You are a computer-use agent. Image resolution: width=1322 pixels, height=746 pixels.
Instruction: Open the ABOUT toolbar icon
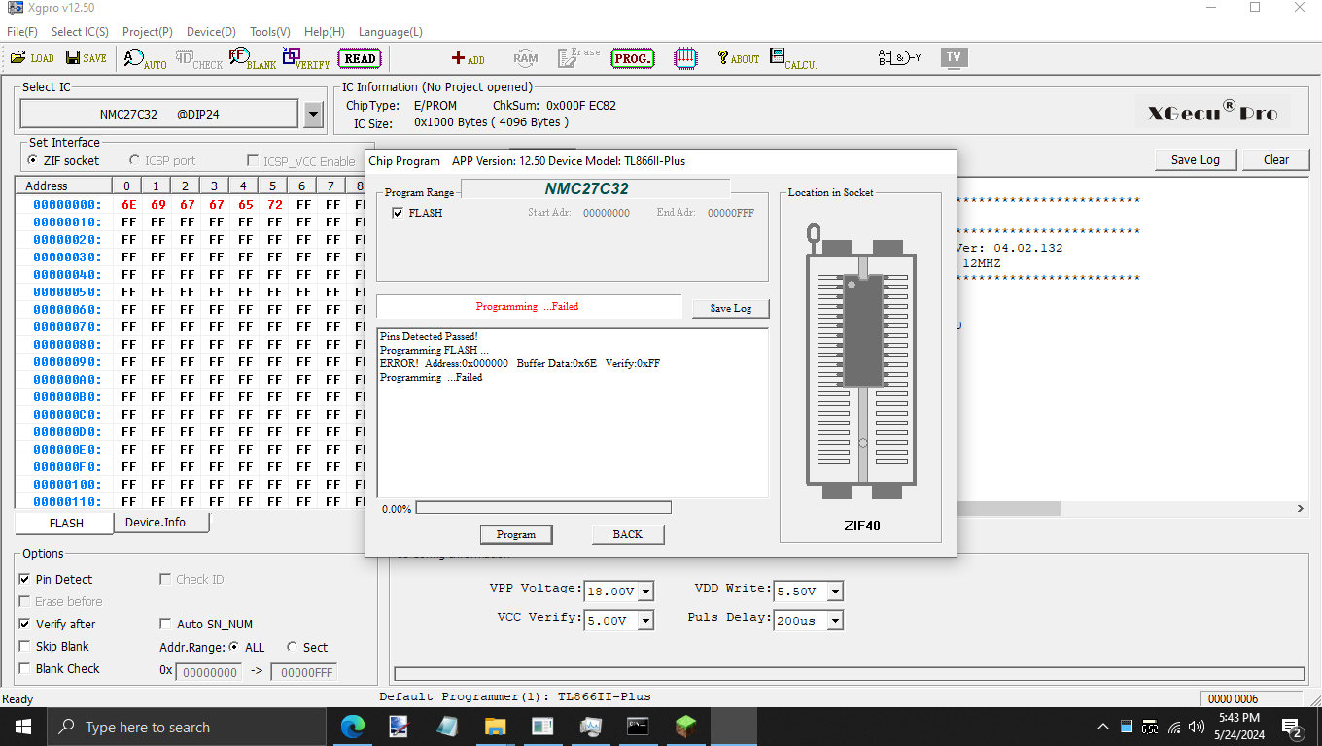click(x=739, y=58)
